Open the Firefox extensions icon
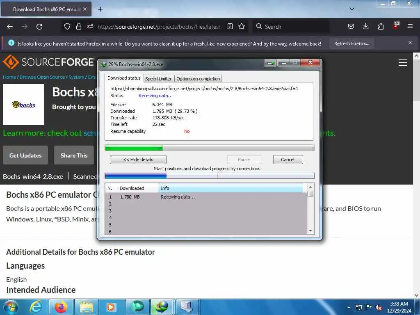 pyautogui.click(x=381, y=27)
